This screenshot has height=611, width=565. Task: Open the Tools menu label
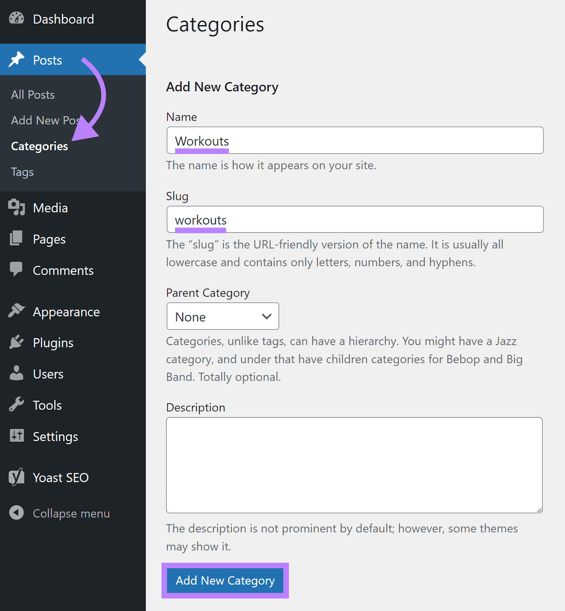tap(47, 406)
